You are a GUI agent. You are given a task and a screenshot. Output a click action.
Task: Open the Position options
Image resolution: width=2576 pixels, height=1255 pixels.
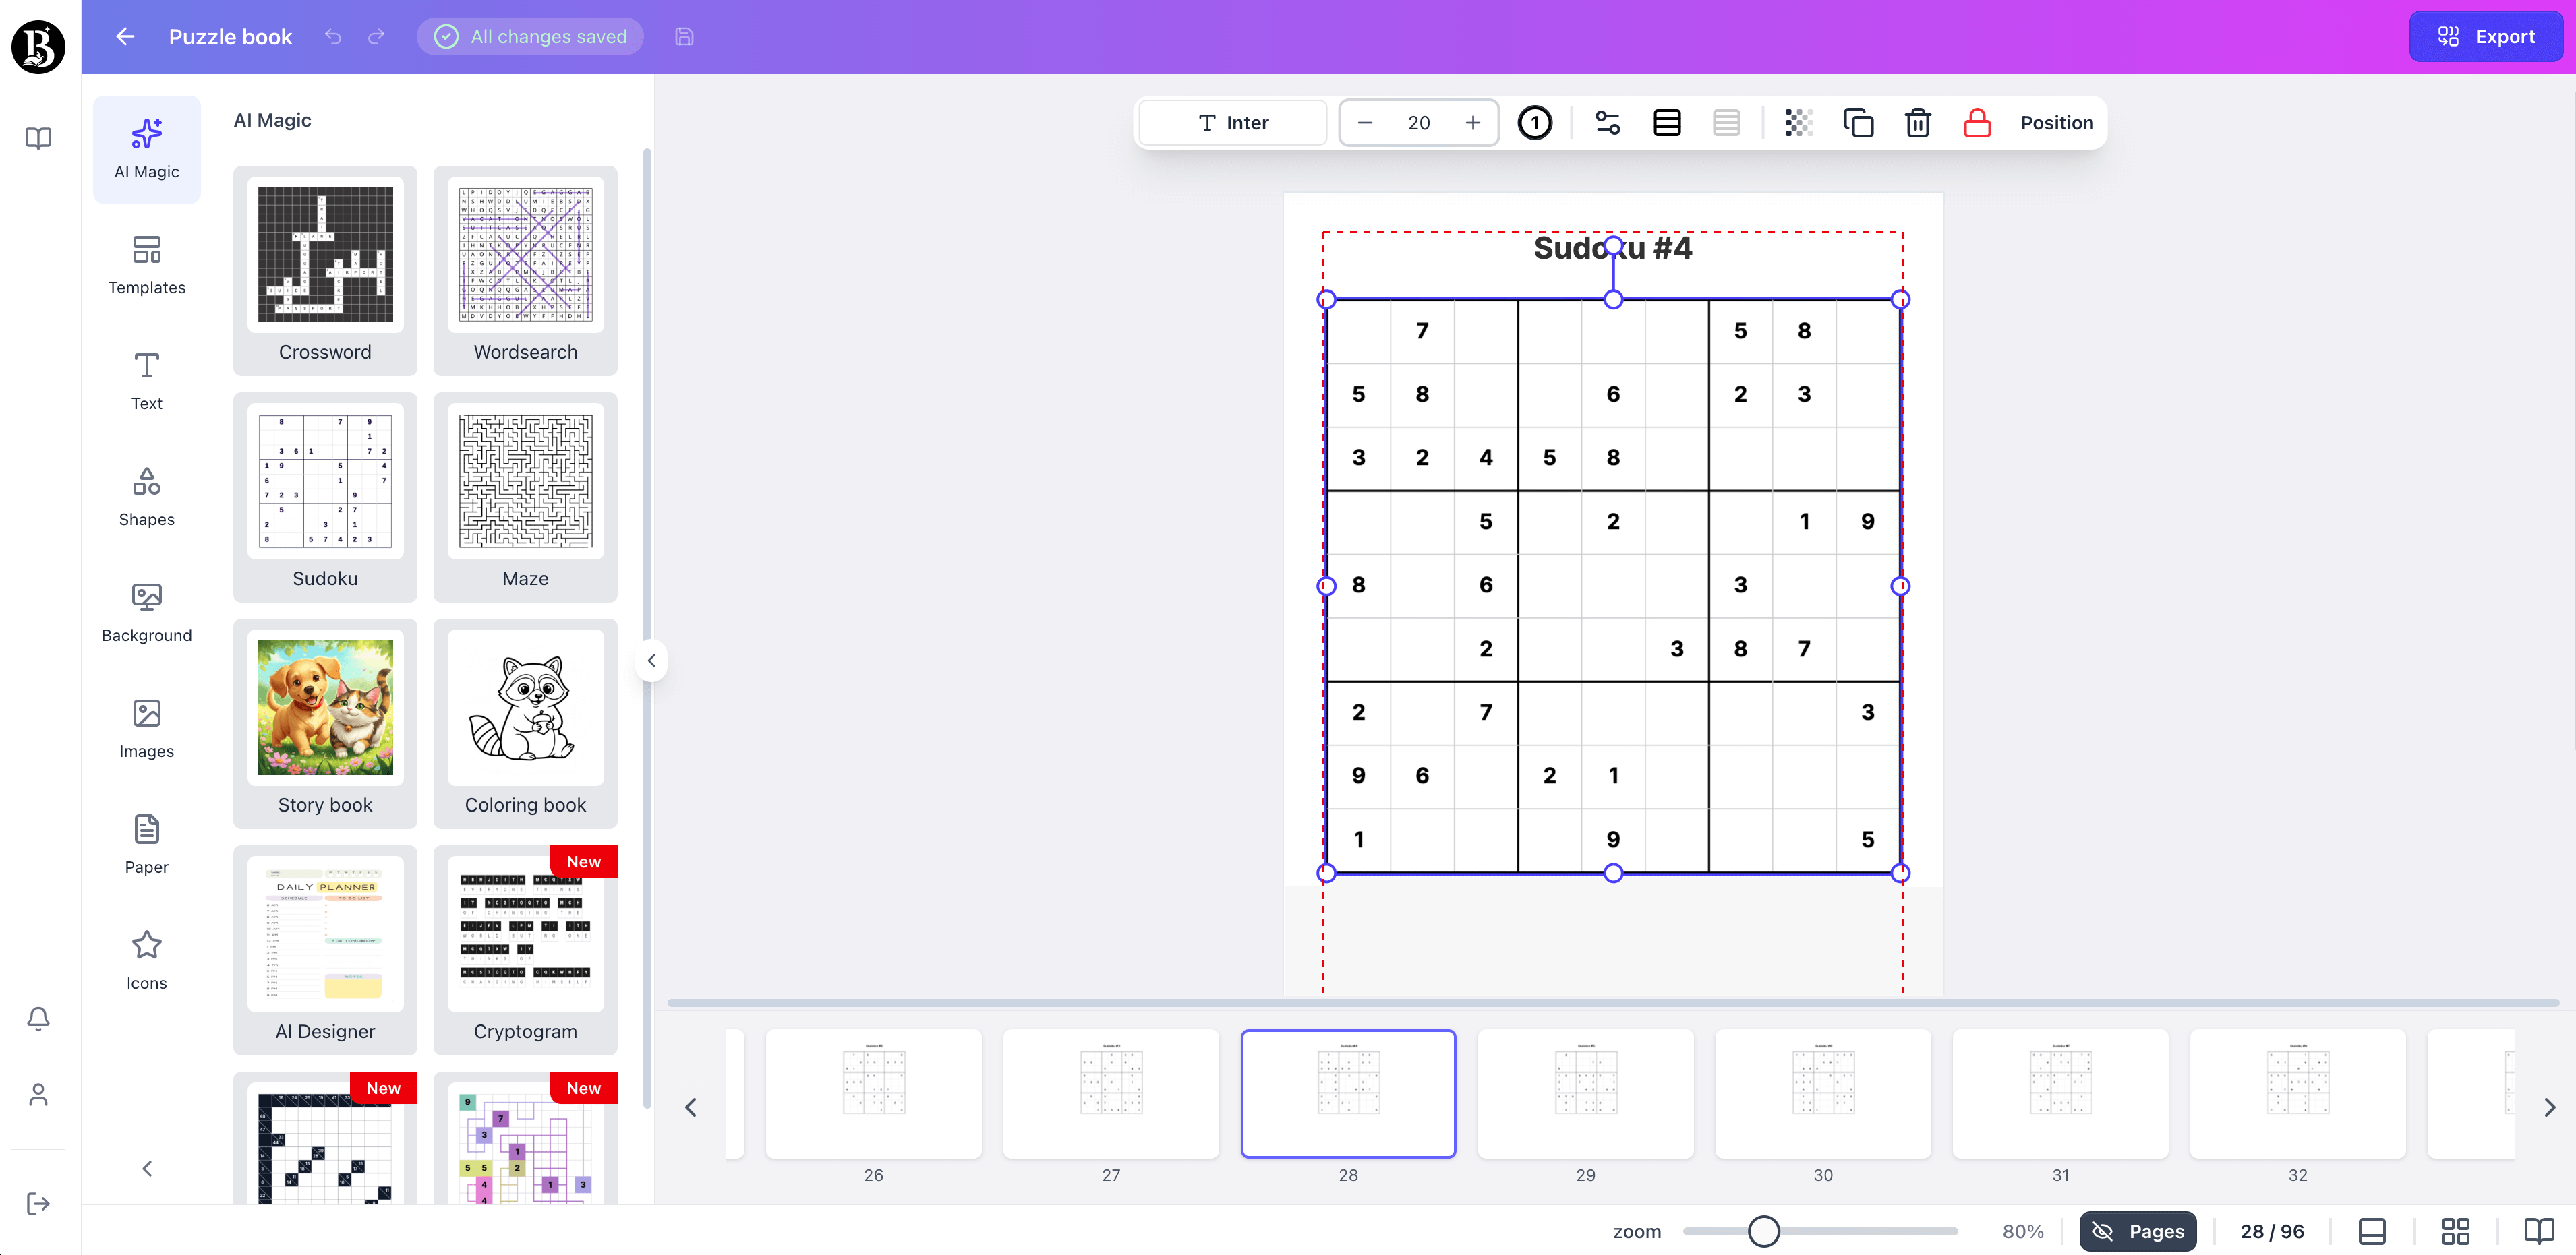[2056, 122]
